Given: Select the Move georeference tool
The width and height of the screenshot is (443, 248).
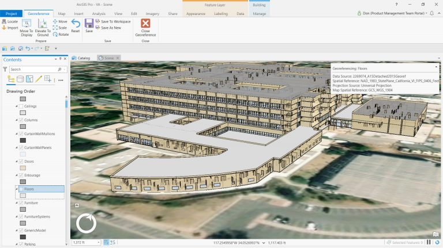Looking at the screenshot, I should [x=60, y=21].
